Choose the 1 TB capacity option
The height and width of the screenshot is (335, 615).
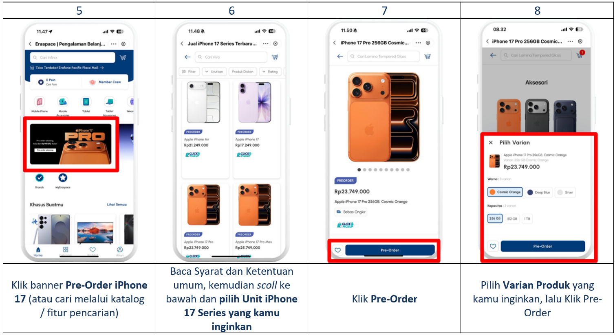527,219
